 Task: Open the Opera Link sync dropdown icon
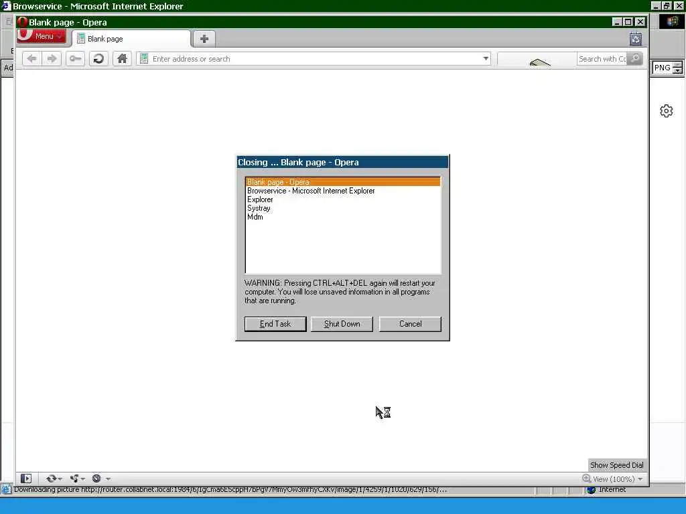(54, 479)
